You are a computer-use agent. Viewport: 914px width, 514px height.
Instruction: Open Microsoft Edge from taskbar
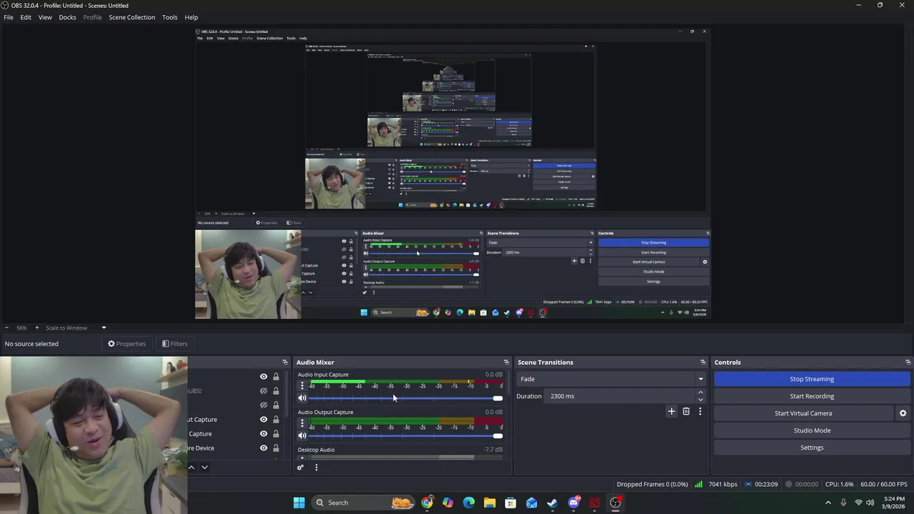tap(469, 503)
